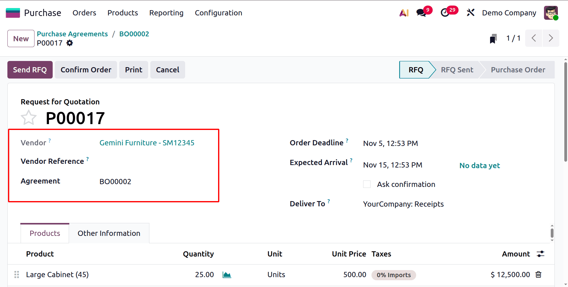The image size is (568, 287).
Task: Delete the Large Cabinet line via trash icon
Action: pos(539,274)
